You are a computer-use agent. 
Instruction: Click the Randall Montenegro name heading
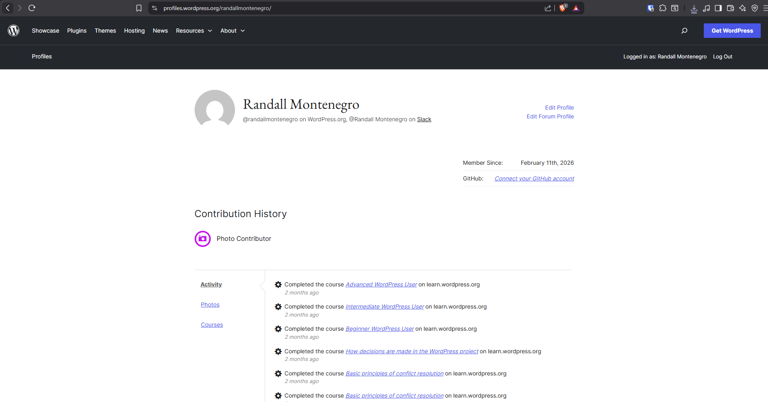[301, 104]
